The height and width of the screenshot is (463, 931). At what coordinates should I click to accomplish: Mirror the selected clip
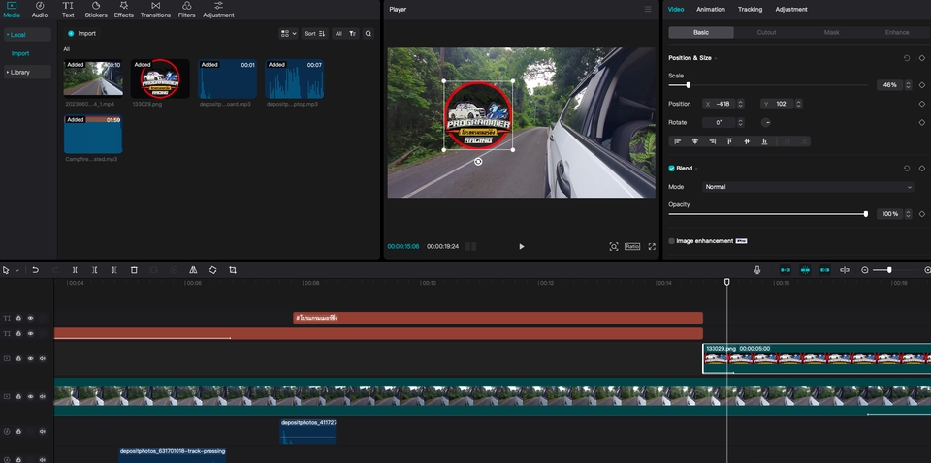[193, 270]
